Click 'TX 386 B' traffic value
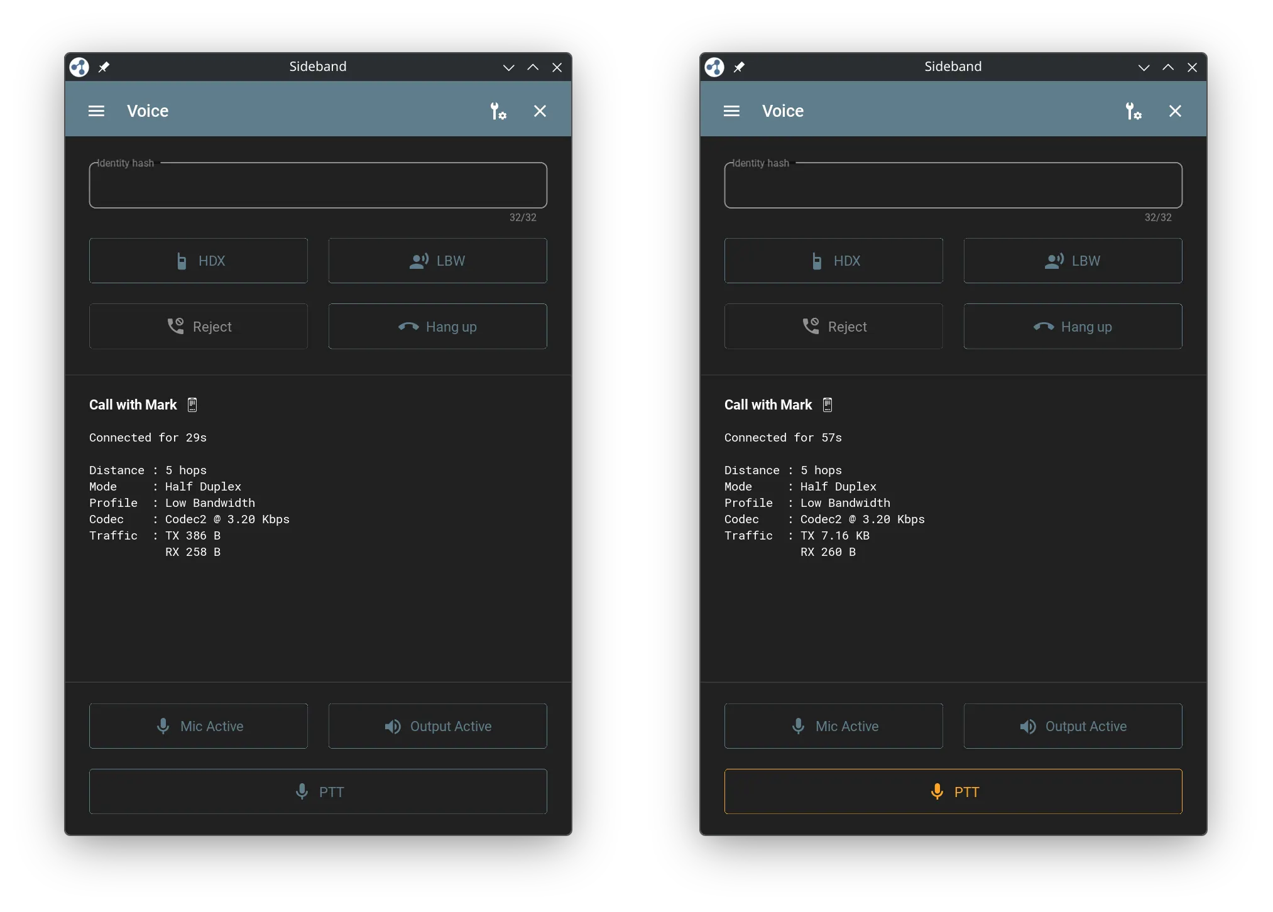Screen dimensions: 1273x912 [193, 536]
